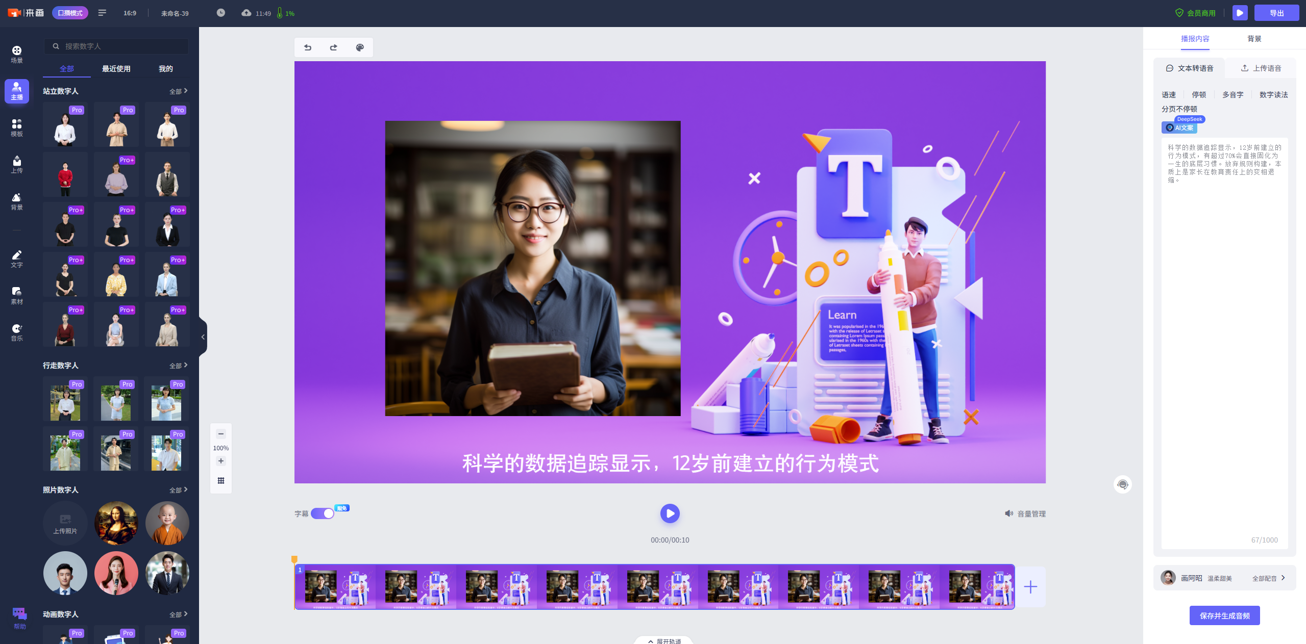Expand 行走数字人 全部 list
This screenshot has height=644, width=1306.
tap(179, 366)
